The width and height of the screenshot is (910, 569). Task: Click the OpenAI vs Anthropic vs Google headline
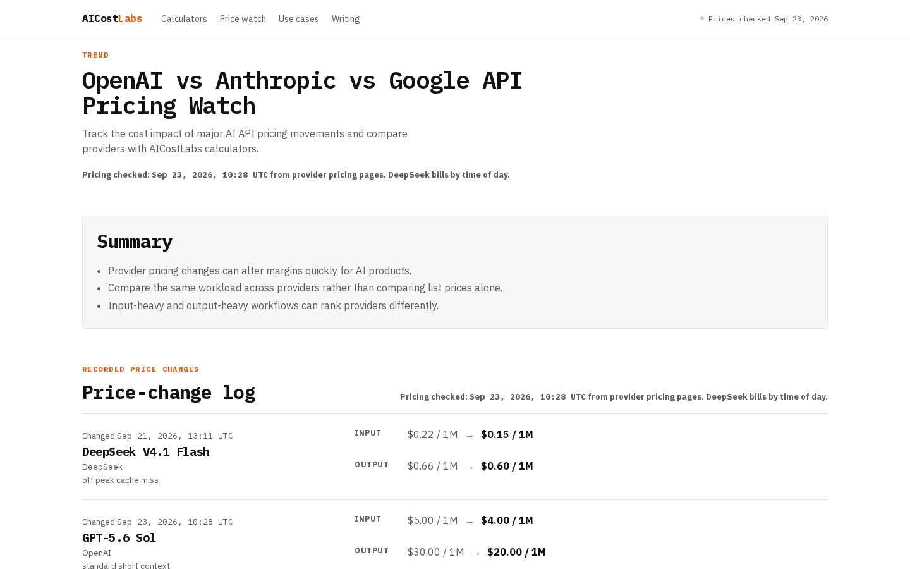[302, 93]
